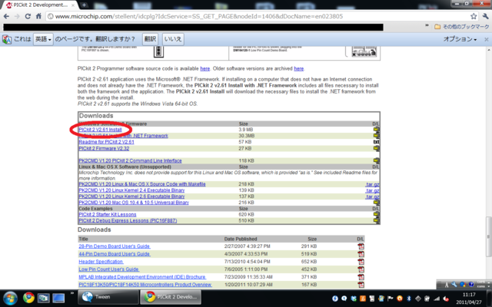The height and width of the screenshot is (307, 492).
Task: Click the 翻訳 translate button
Action: coord(150,39)
